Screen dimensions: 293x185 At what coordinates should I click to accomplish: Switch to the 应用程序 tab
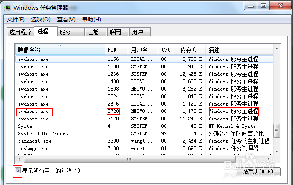[x=20, y=32]
